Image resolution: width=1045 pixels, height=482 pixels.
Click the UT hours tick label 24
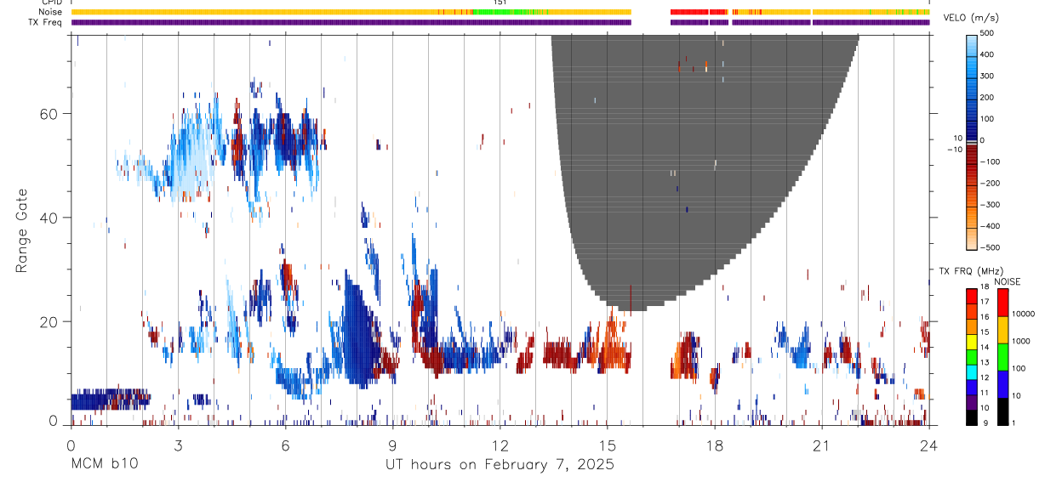(x=928, y=445)
